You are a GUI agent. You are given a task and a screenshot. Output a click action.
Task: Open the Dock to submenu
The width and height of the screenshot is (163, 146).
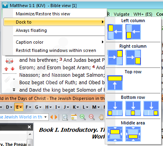click(x=54, y=22)
